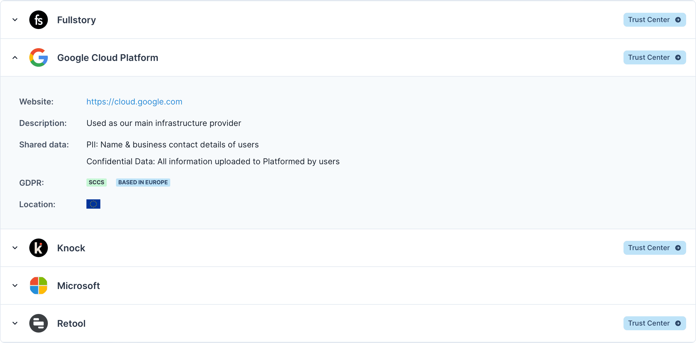Expand the Microsoft row

(15, 286)
